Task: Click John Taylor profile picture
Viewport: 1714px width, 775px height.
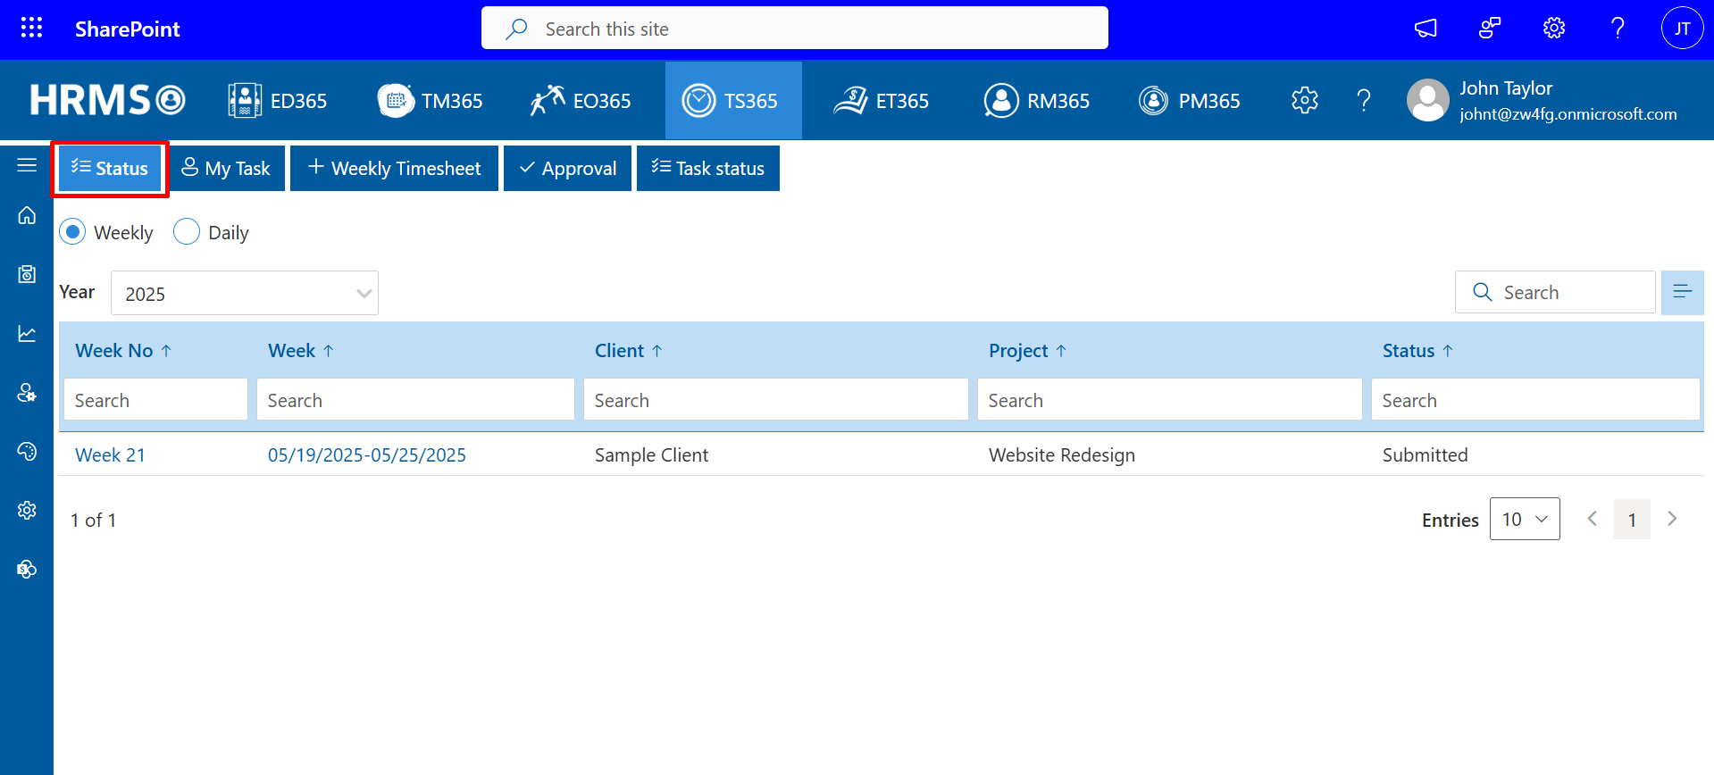Action: click(x=1428, y=100)
